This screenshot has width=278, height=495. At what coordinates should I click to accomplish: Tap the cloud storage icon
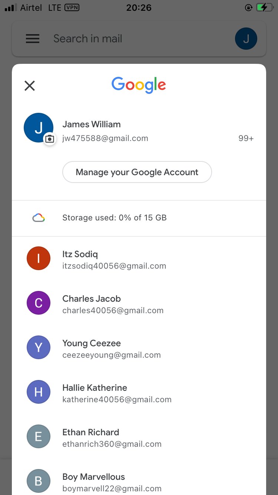39,218
